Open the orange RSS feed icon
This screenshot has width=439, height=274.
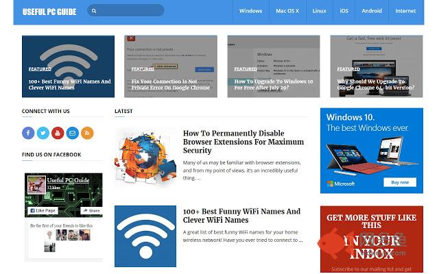[87, 133]
